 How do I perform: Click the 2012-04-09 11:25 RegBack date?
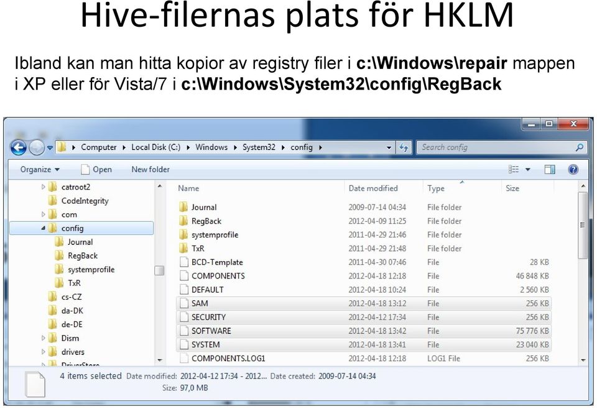point(377,221)
